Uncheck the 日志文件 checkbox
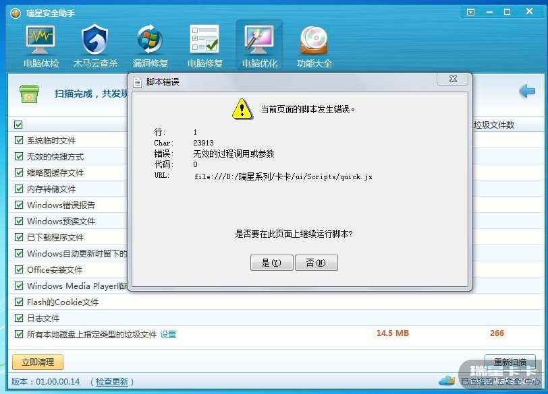This screenshot has width=548, height=394. [19, 318]
